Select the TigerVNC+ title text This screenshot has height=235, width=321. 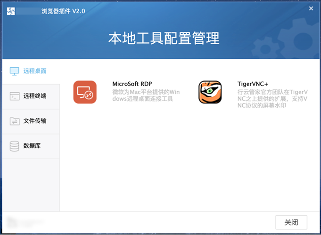click(253, 84)
